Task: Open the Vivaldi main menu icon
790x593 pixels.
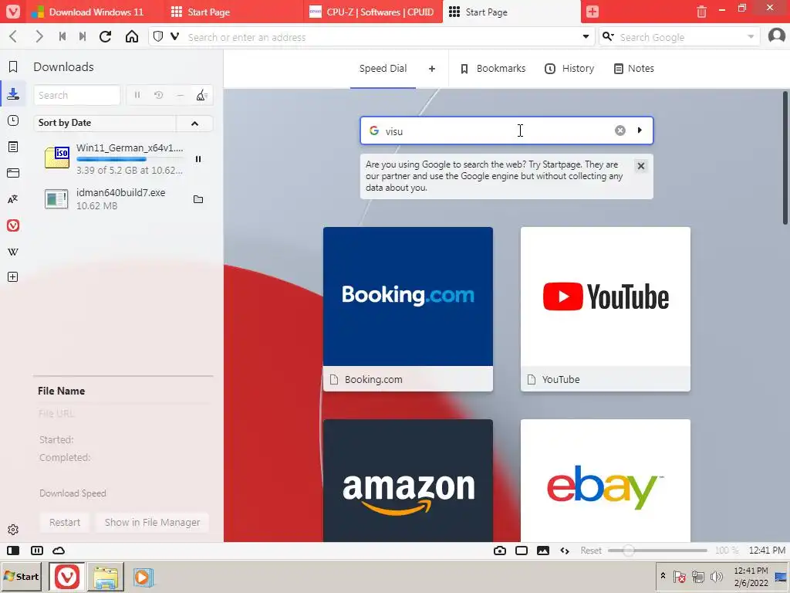Action: pyautogui.click(x=12, y=11)
